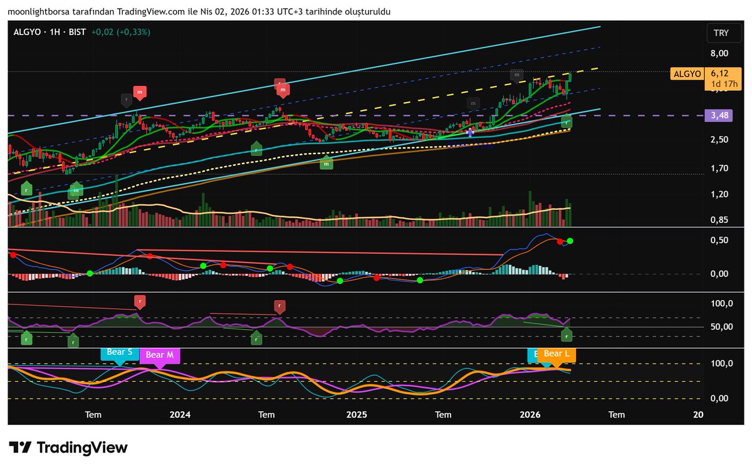Click the orange ALGYO price tag
The image size is (752, 470).
(686, 74)
